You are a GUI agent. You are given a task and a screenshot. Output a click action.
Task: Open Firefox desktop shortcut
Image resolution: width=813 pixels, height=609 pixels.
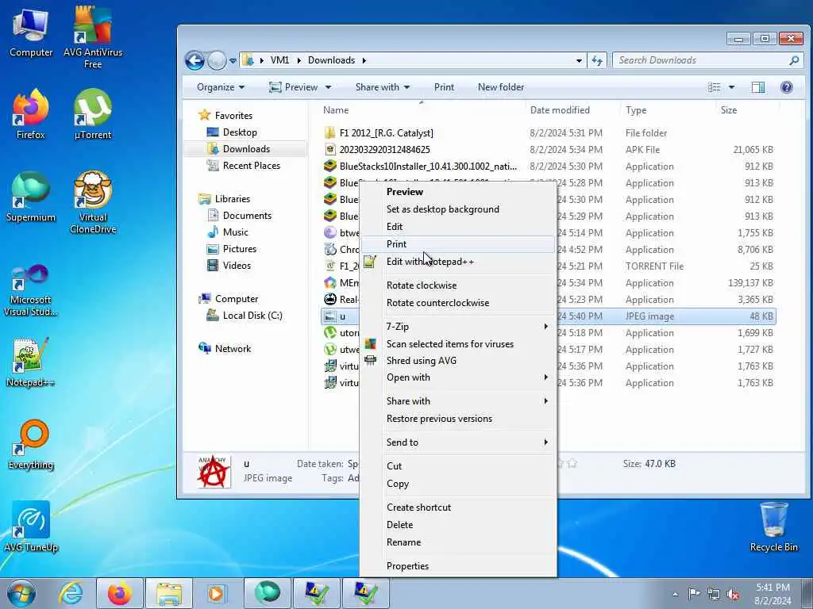[x=31, y=114]
